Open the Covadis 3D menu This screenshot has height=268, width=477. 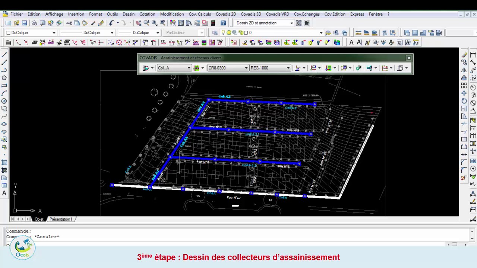click(x=251, y=14)
